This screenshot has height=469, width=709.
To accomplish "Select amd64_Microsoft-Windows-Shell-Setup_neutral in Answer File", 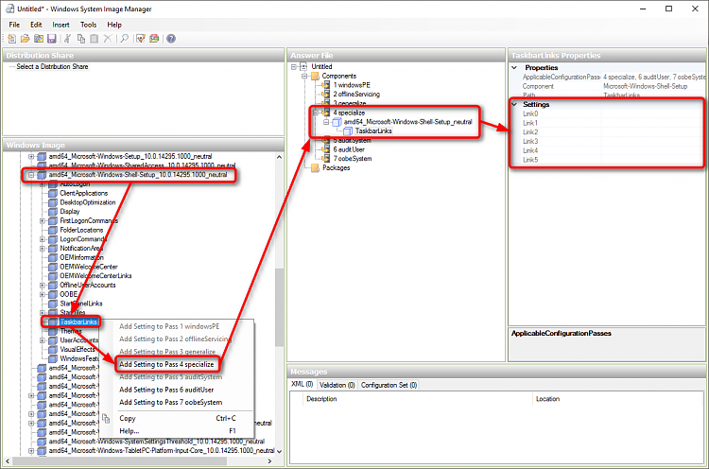I will pyautogui.click(x=407, y=122).
